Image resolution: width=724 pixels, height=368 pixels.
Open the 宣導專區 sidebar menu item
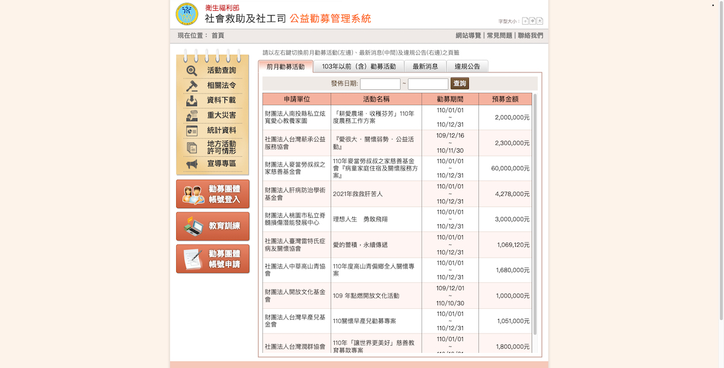click(221, 164)
